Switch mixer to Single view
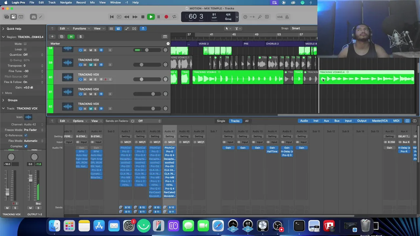The width and height of the screenshot is (420, 236). [x=221, y=121]
